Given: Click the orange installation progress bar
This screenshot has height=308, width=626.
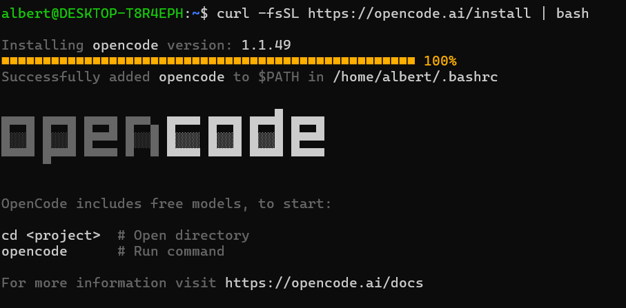Looking at the screenshot, I should pyautogui.click(x=208, y=61).
